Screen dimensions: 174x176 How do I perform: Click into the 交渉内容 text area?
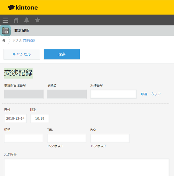[x=87, y=167]
